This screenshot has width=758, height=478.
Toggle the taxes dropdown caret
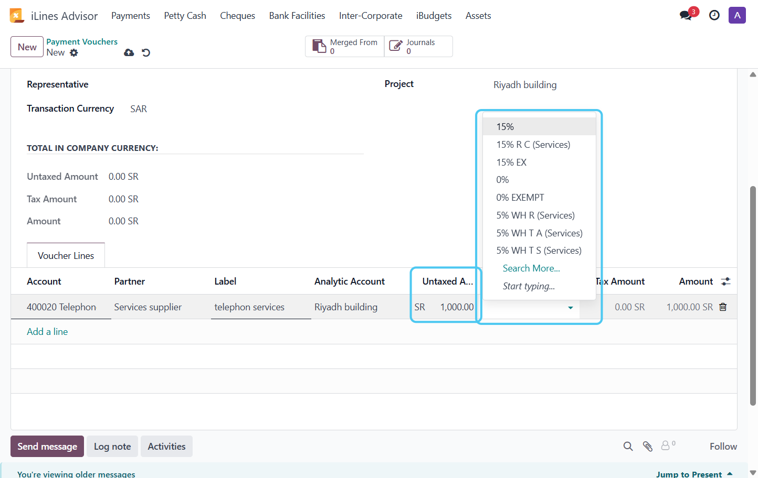click(x=571, y=308)
